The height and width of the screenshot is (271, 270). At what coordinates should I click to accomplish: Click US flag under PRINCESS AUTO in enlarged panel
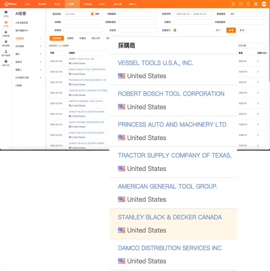click(x=122, y=137)
